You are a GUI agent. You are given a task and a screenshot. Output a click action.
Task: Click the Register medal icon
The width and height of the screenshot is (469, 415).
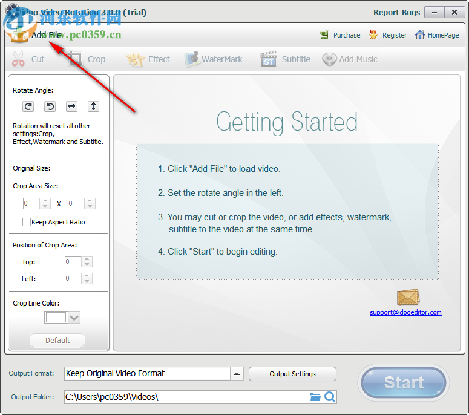(x=373, y=35)
